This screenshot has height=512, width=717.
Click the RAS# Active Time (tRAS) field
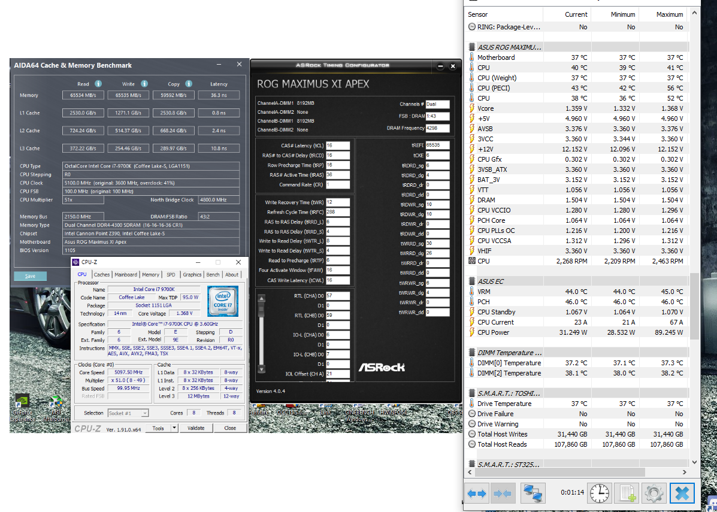pos(338,175)
